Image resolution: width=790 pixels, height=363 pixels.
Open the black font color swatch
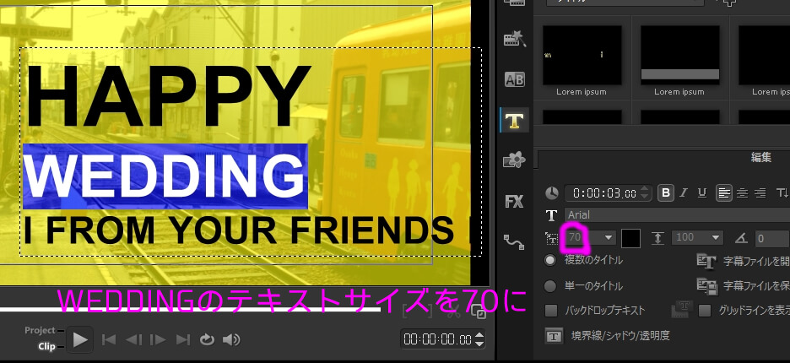coord(630,238)
